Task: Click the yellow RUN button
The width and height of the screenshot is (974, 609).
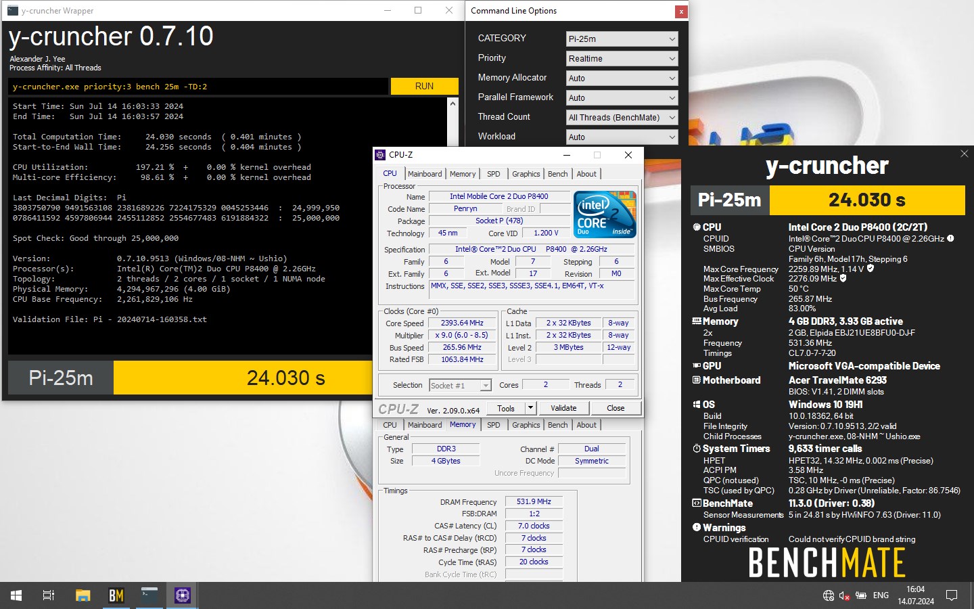Action: pyautogui.click(x=424, y=86)
